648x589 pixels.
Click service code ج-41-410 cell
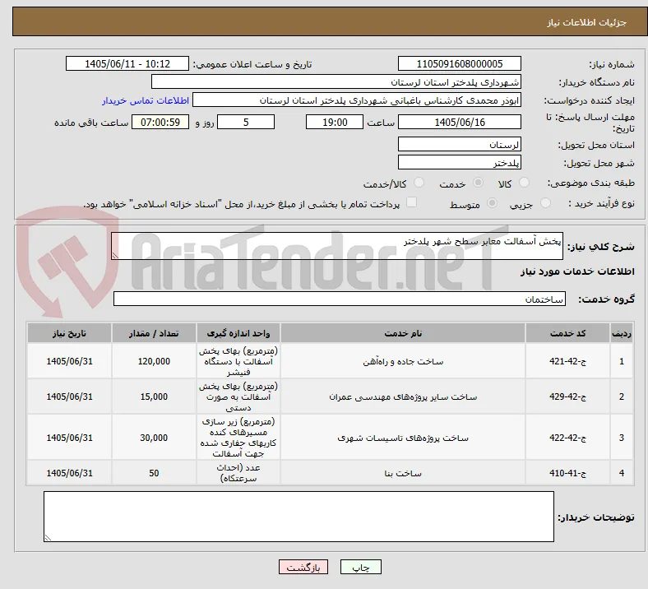coord(568,473)
